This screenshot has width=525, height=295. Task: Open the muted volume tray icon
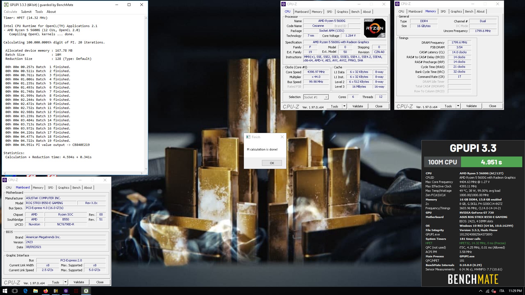494,291
